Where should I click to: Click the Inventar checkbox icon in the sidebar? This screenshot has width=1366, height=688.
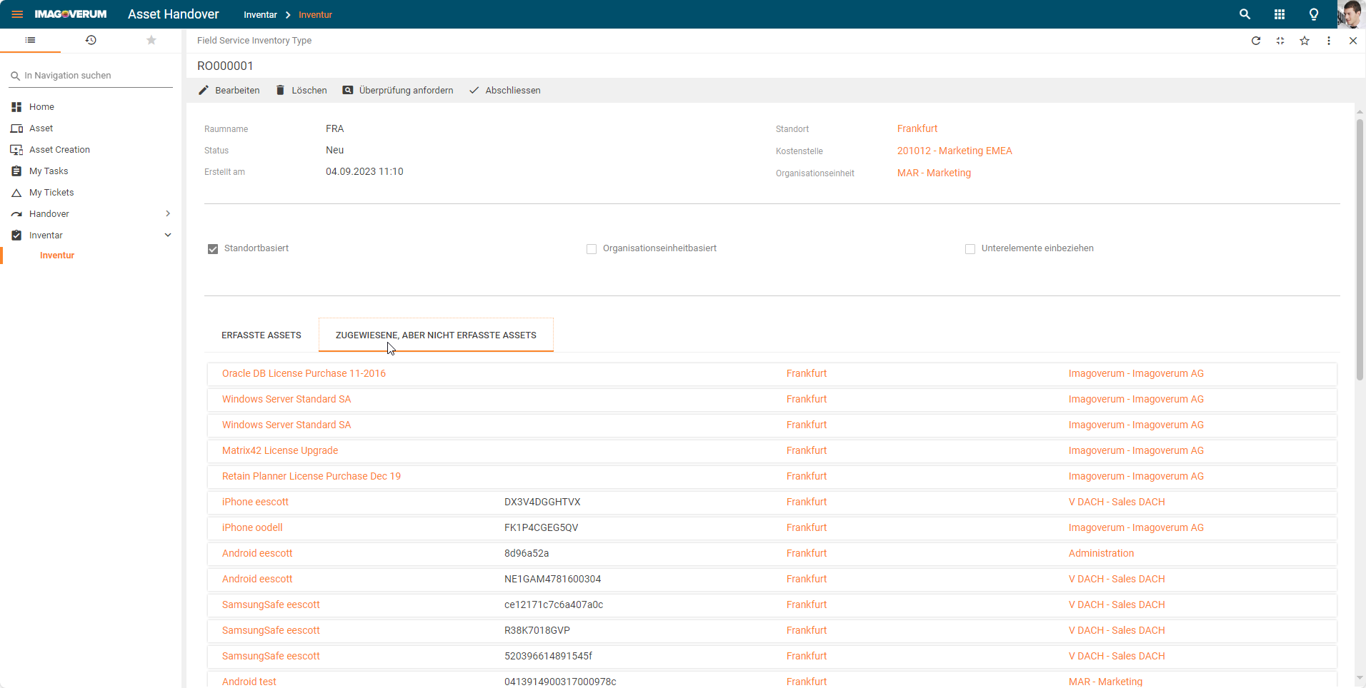[16, 235]
